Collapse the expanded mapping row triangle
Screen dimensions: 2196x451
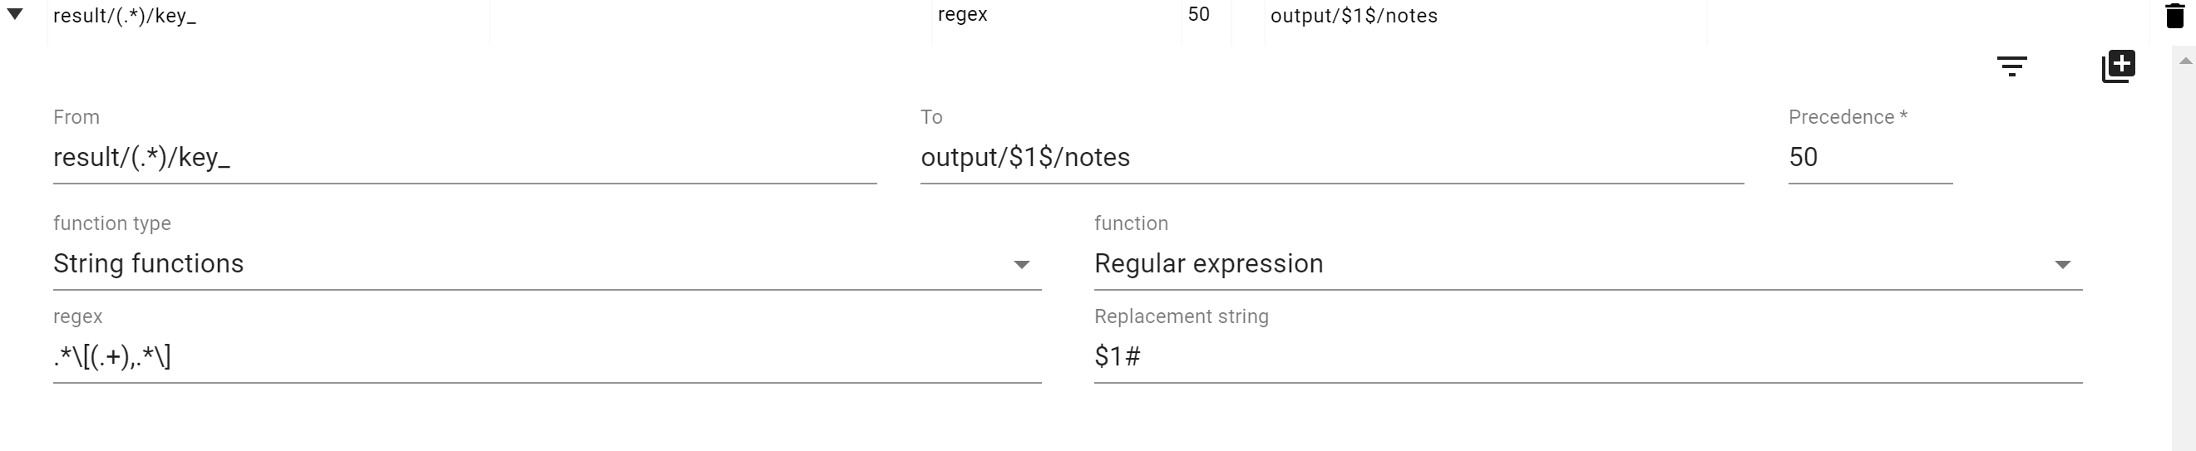(x=15, y=14)
